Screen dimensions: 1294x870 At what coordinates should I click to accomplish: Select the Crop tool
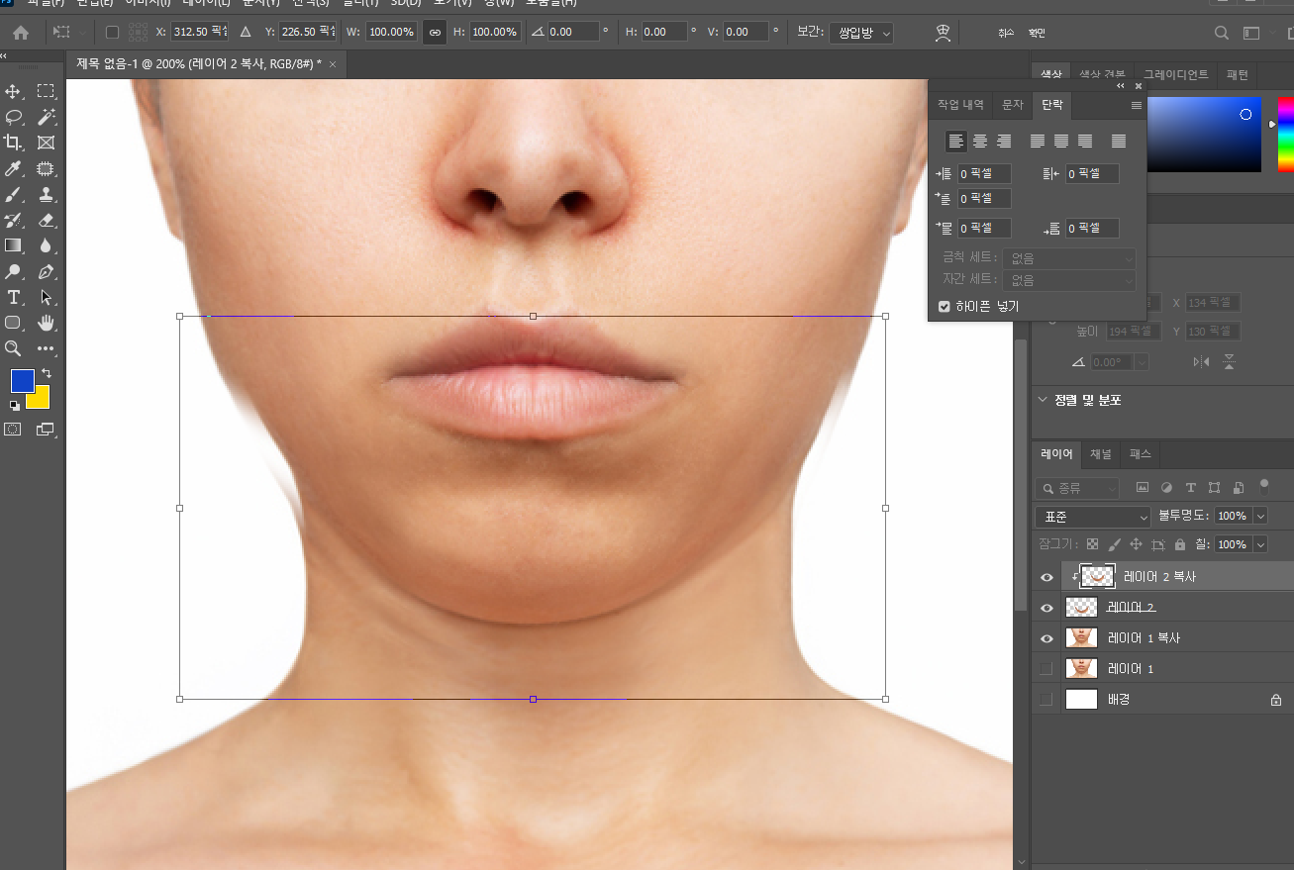point(14,143)
